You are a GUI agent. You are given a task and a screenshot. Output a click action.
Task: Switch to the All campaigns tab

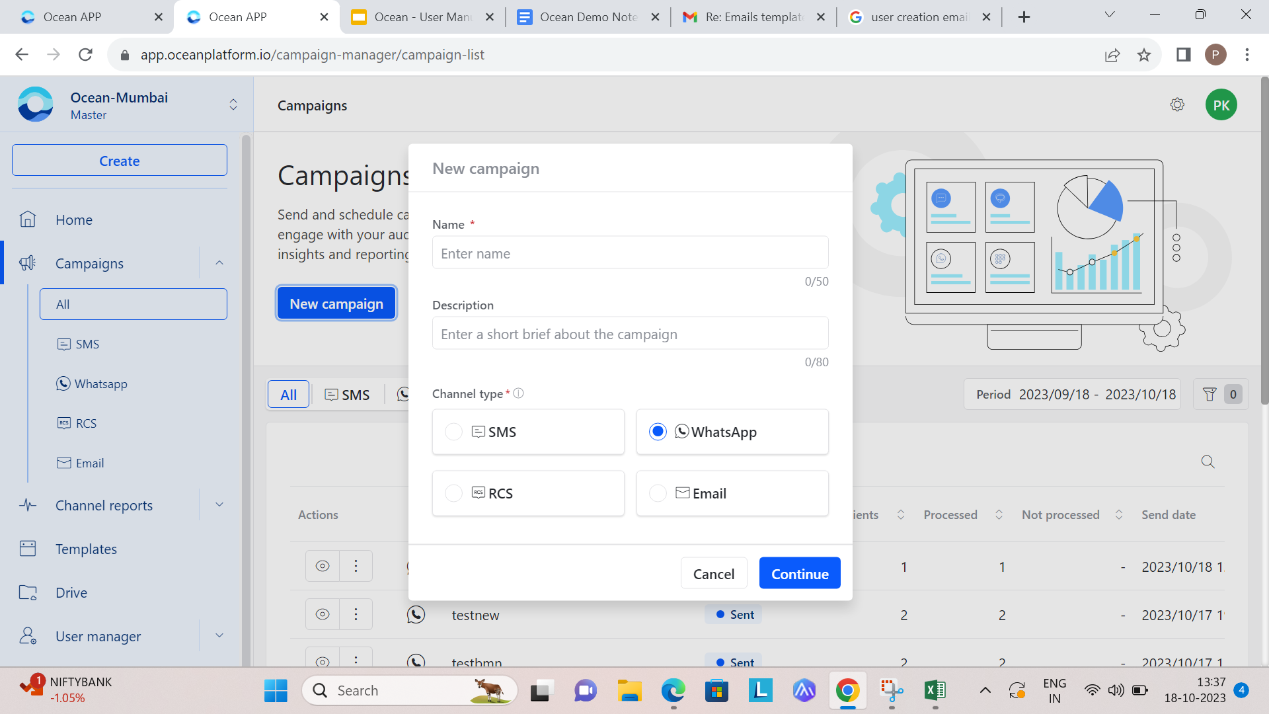tap(288, 395)
